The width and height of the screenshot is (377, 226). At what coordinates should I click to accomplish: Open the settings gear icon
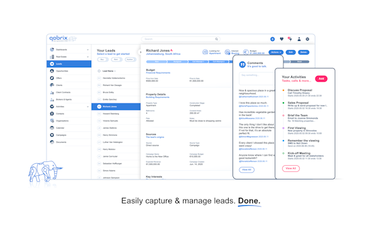click(307, 39)
